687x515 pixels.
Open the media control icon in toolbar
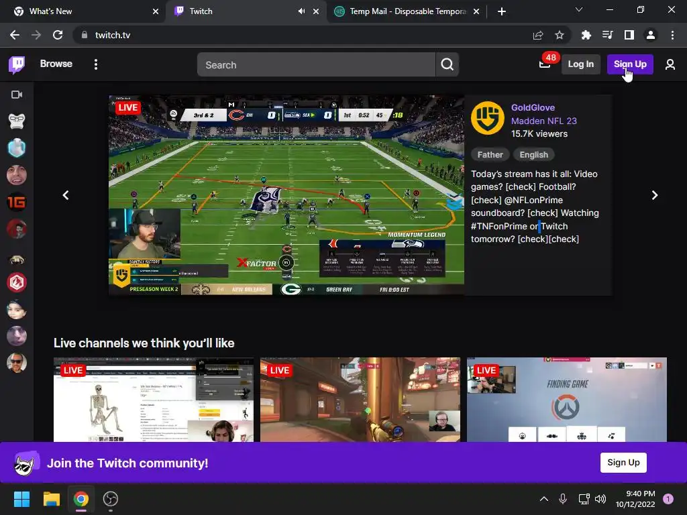click(x=608, y=35)
